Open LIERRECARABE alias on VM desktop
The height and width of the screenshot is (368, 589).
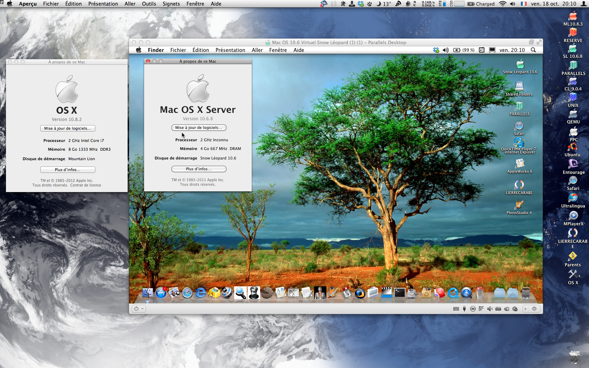pyautogui.click(x=519, y=188)
